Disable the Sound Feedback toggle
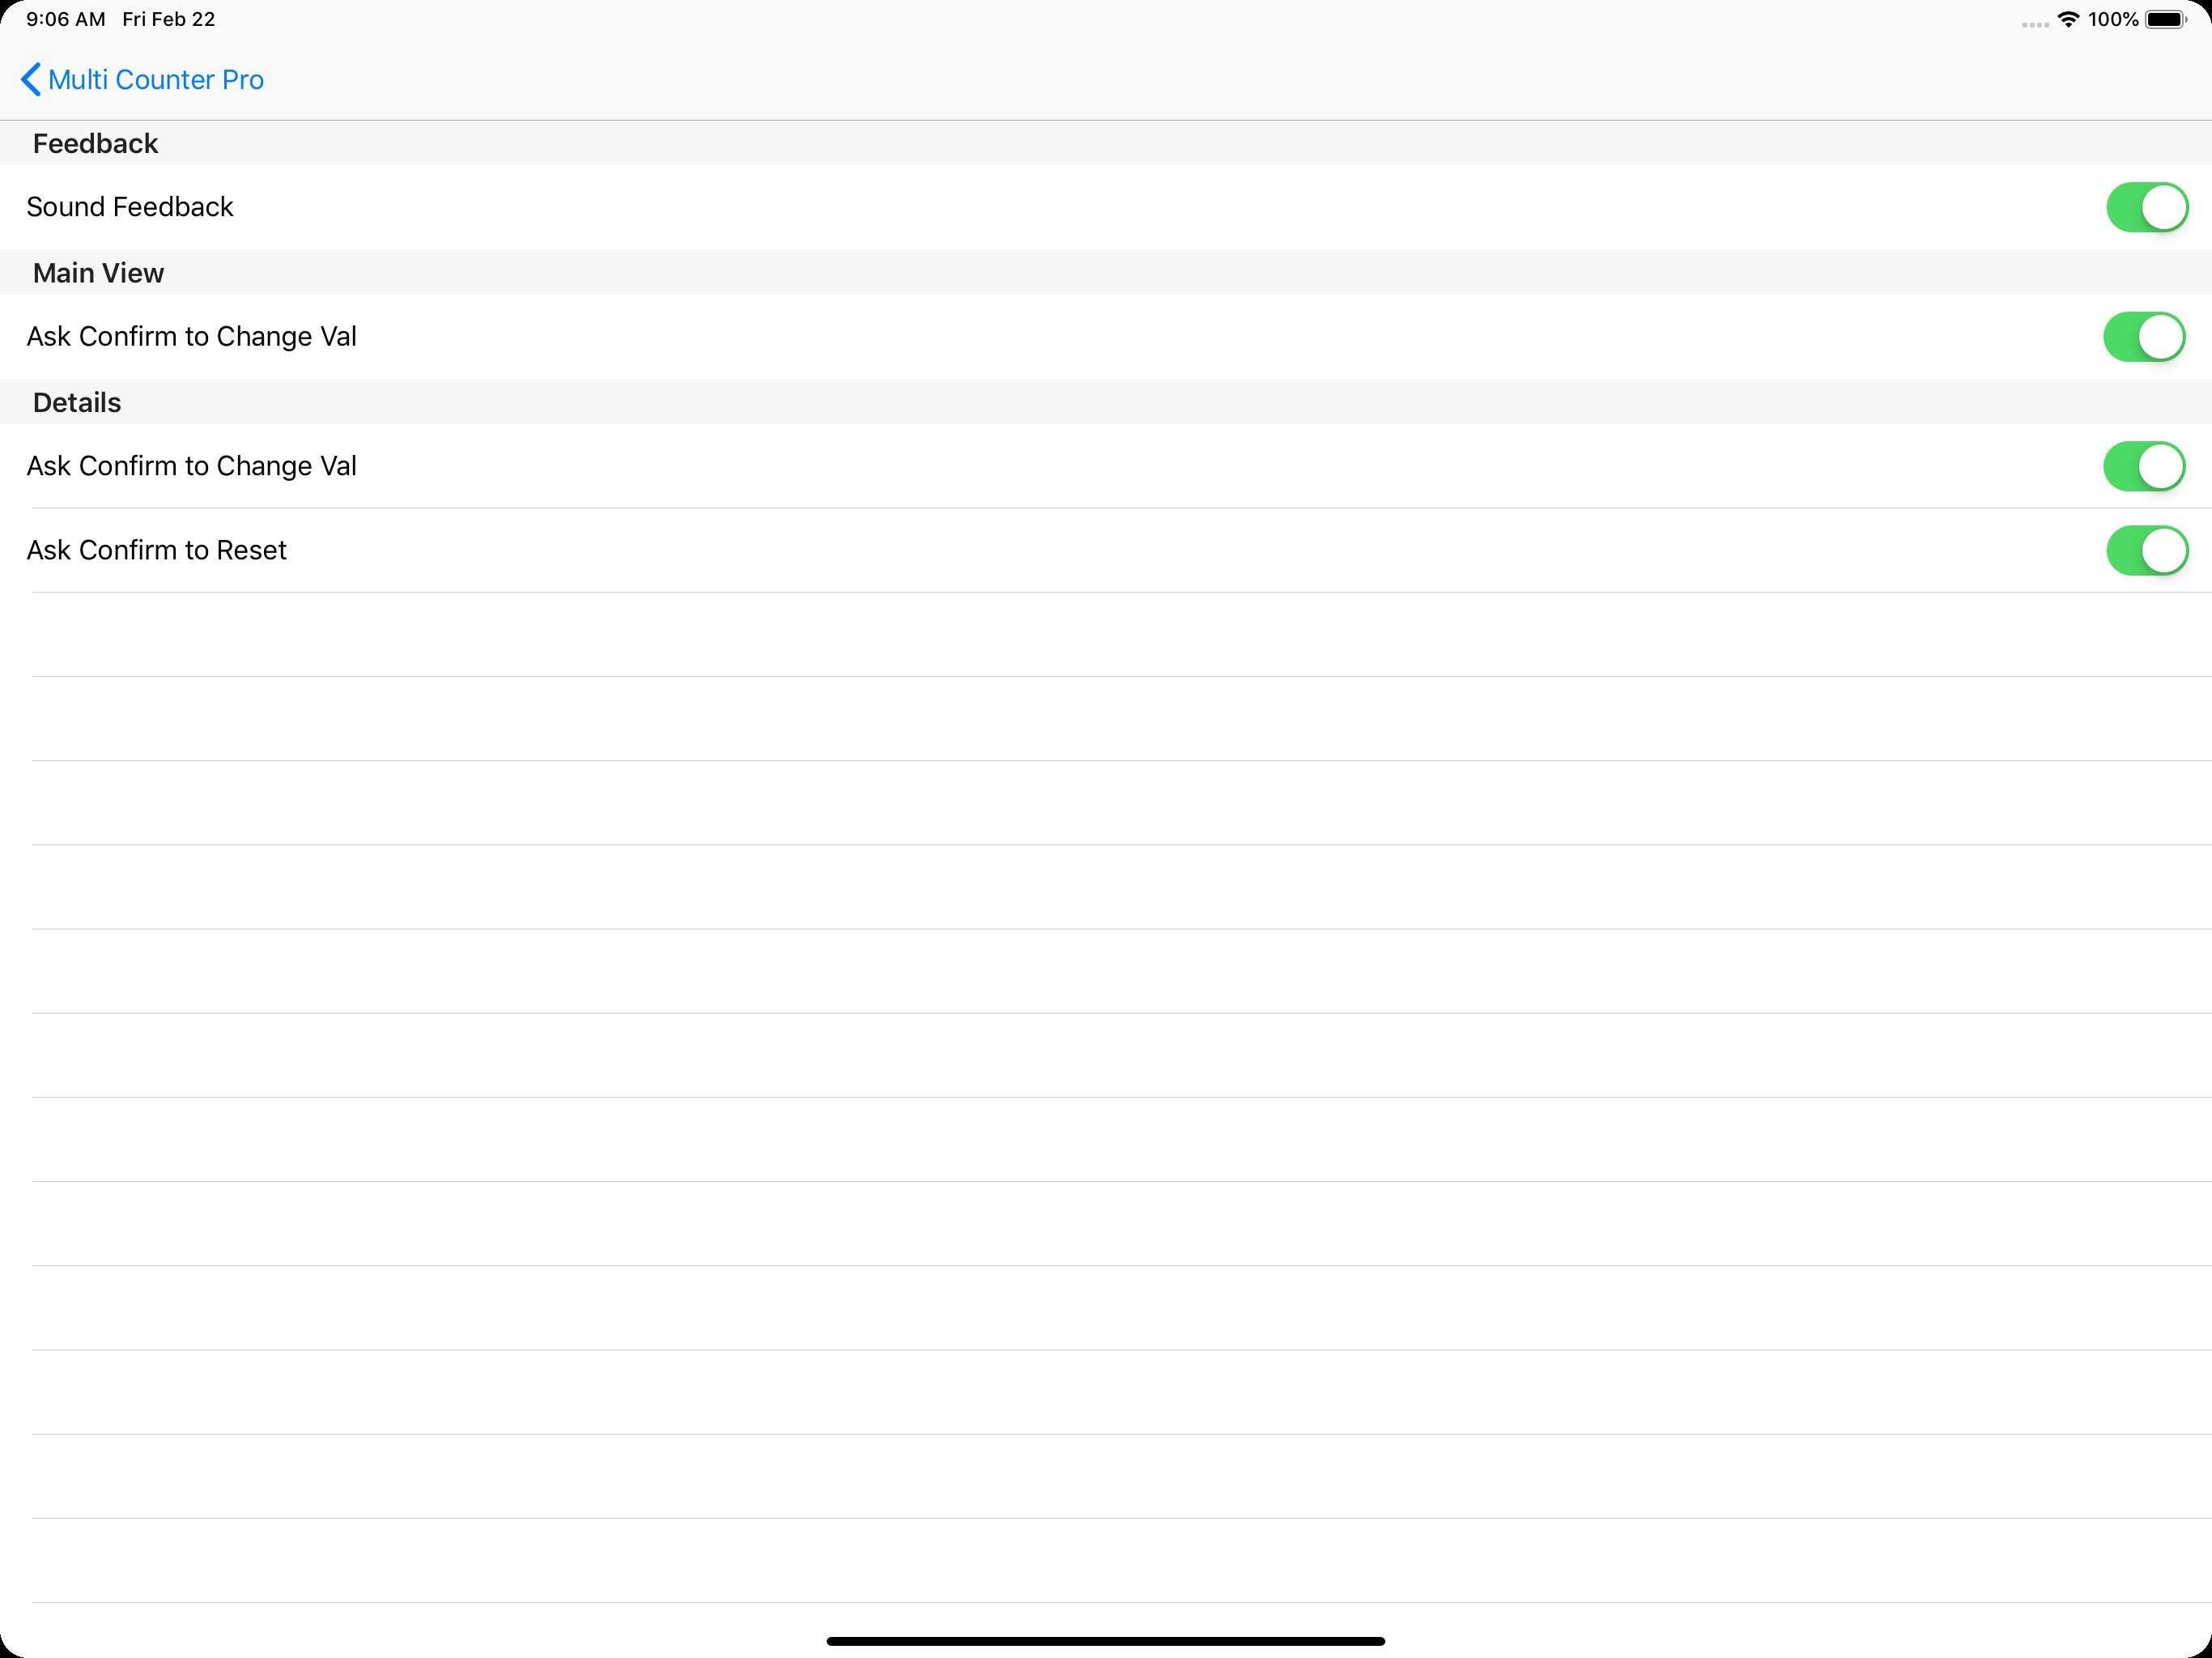Screen dimensions: 2212x1658 click(x=2147, y=207)
